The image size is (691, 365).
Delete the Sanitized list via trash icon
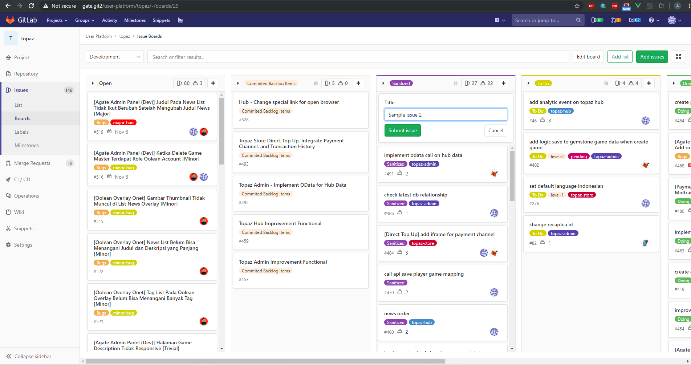click(x=455, y=83)
